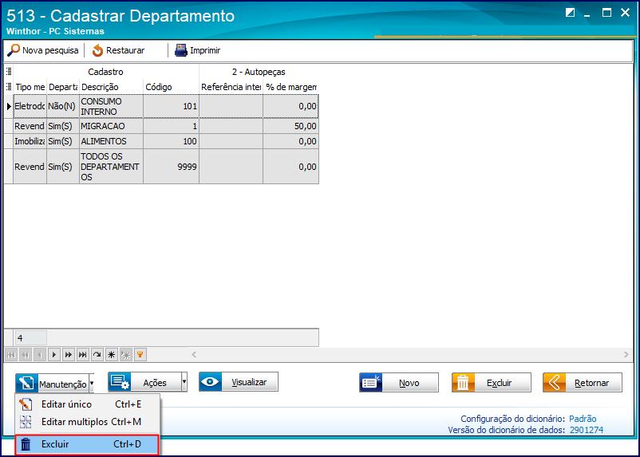Sort by Código column header

tap(171, 87)
